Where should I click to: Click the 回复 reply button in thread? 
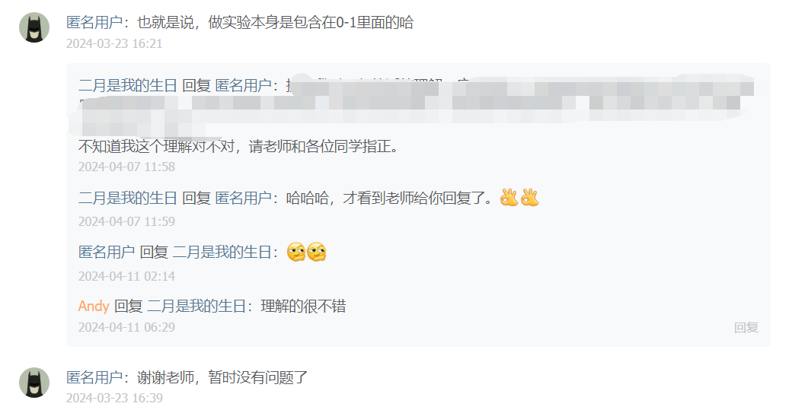coord(746,328)
